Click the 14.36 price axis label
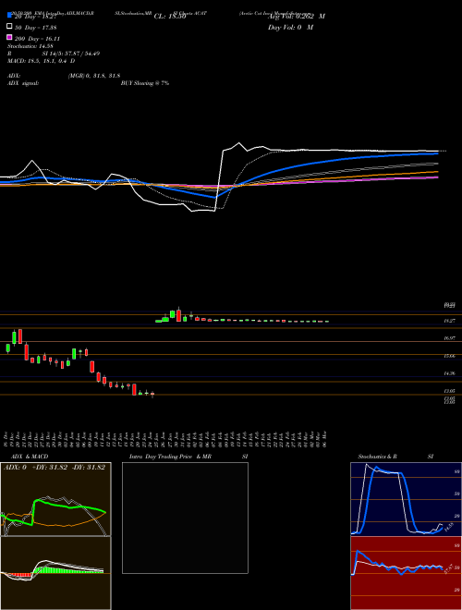Screen dimensions: 462x610 click(450, 373)
